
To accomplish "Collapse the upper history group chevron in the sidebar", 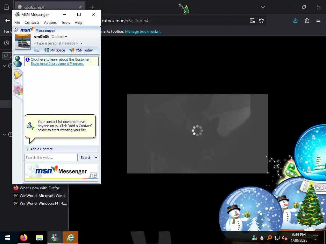I will point(4,66).
